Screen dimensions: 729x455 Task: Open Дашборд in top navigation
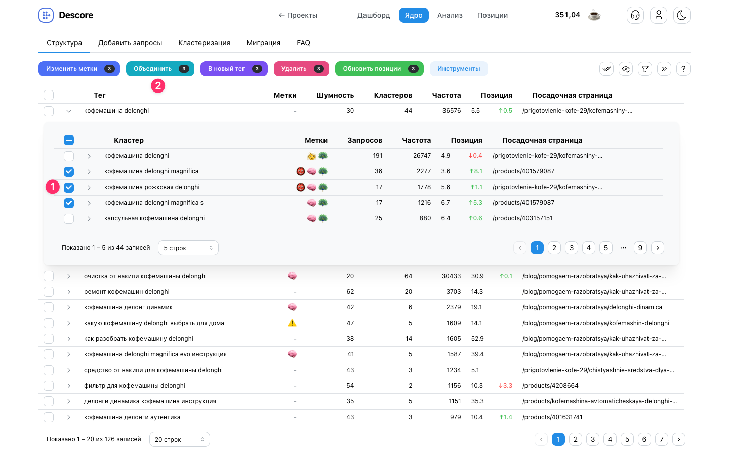[x=374, y=15]
